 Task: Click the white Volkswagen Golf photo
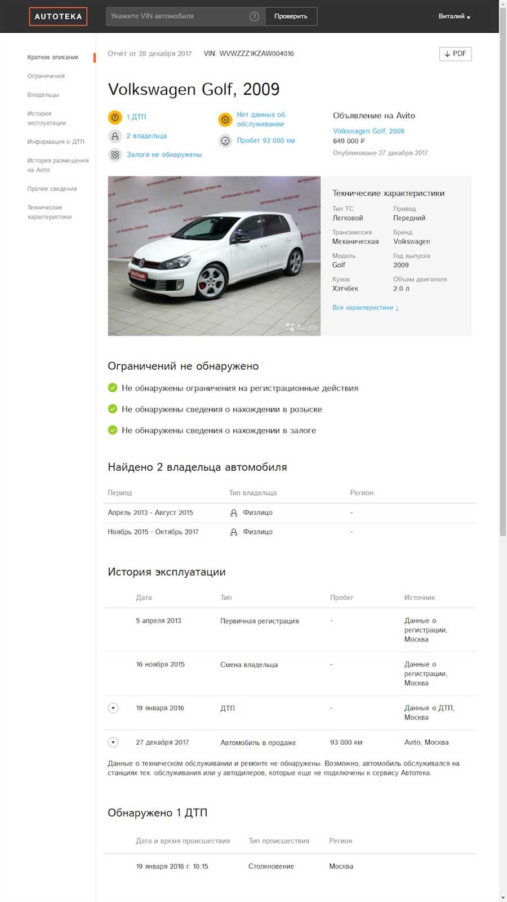pos(214,256)
